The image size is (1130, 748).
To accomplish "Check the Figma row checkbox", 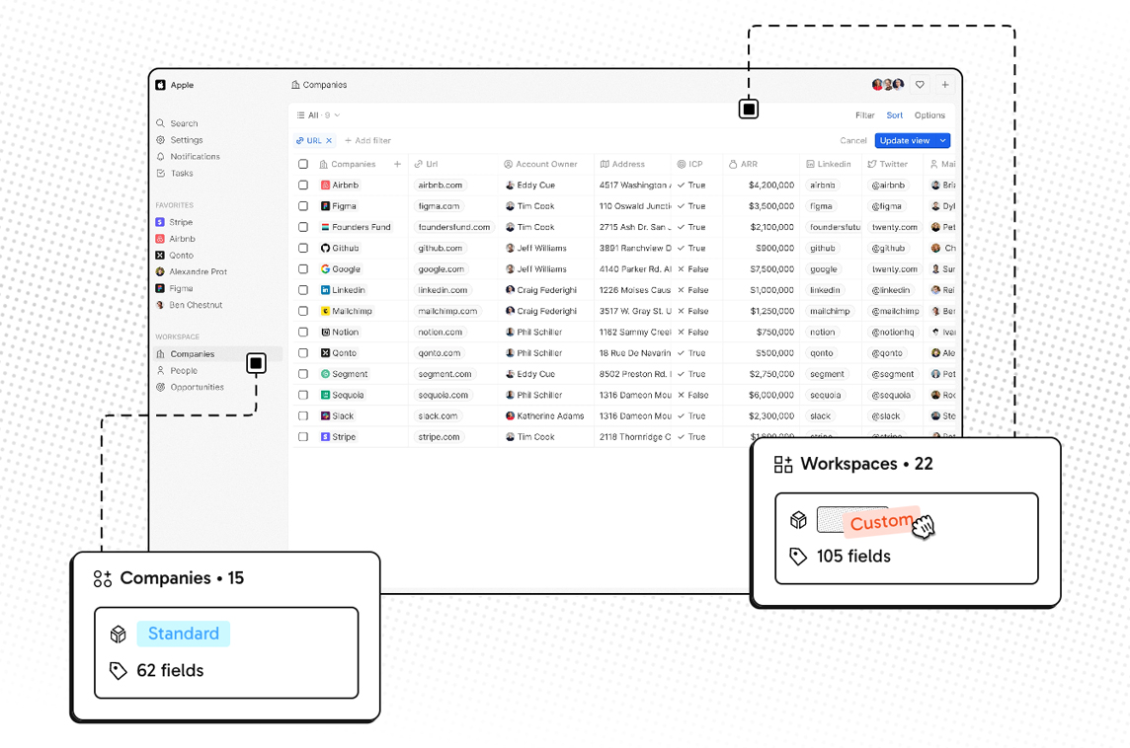I will pos(303,206).
